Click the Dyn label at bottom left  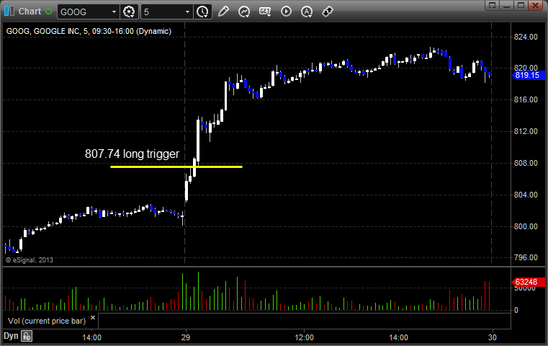coord(11,336)
